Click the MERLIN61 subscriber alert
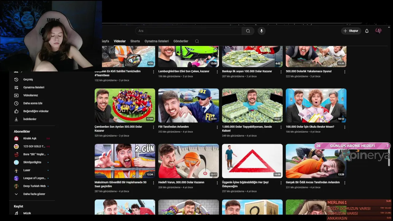Viewport: 393px width, 221px height. coord(337,203)
